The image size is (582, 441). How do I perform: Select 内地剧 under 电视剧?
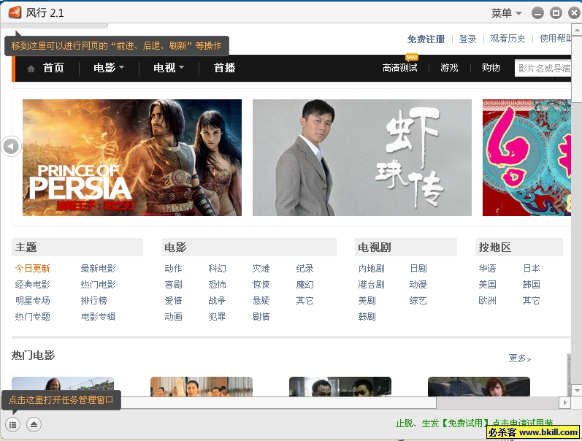click(x=371, y=269)
